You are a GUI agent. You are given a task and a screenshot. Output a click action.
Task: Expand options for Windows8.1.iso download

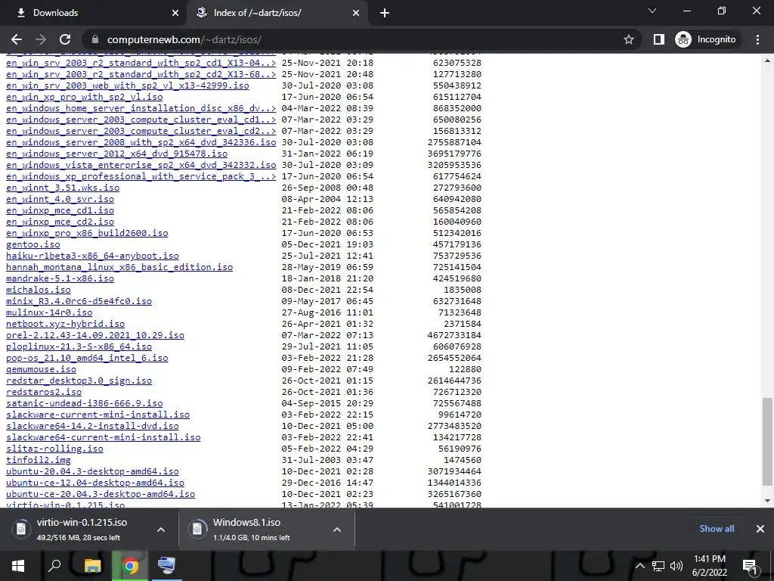(337, 530)
